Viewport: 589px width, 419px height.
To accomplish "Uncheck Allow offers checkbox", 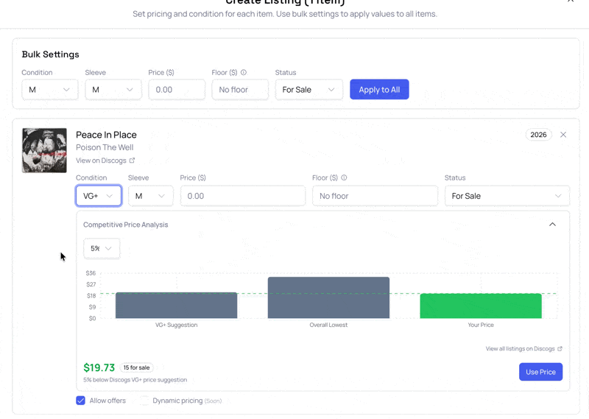I will pyautogui.click(x=81, y=401).
